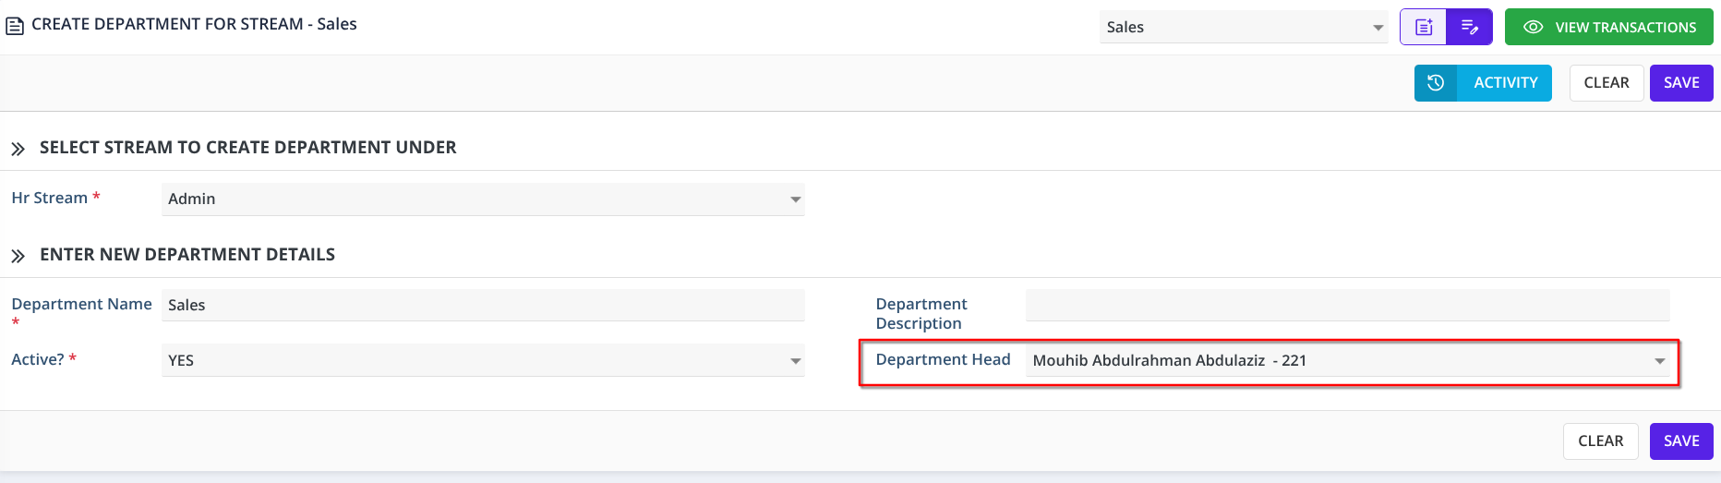This screenshot has width=1721, height=483.
Task: Open the Activity log button
Action: tap(1505, 83)
